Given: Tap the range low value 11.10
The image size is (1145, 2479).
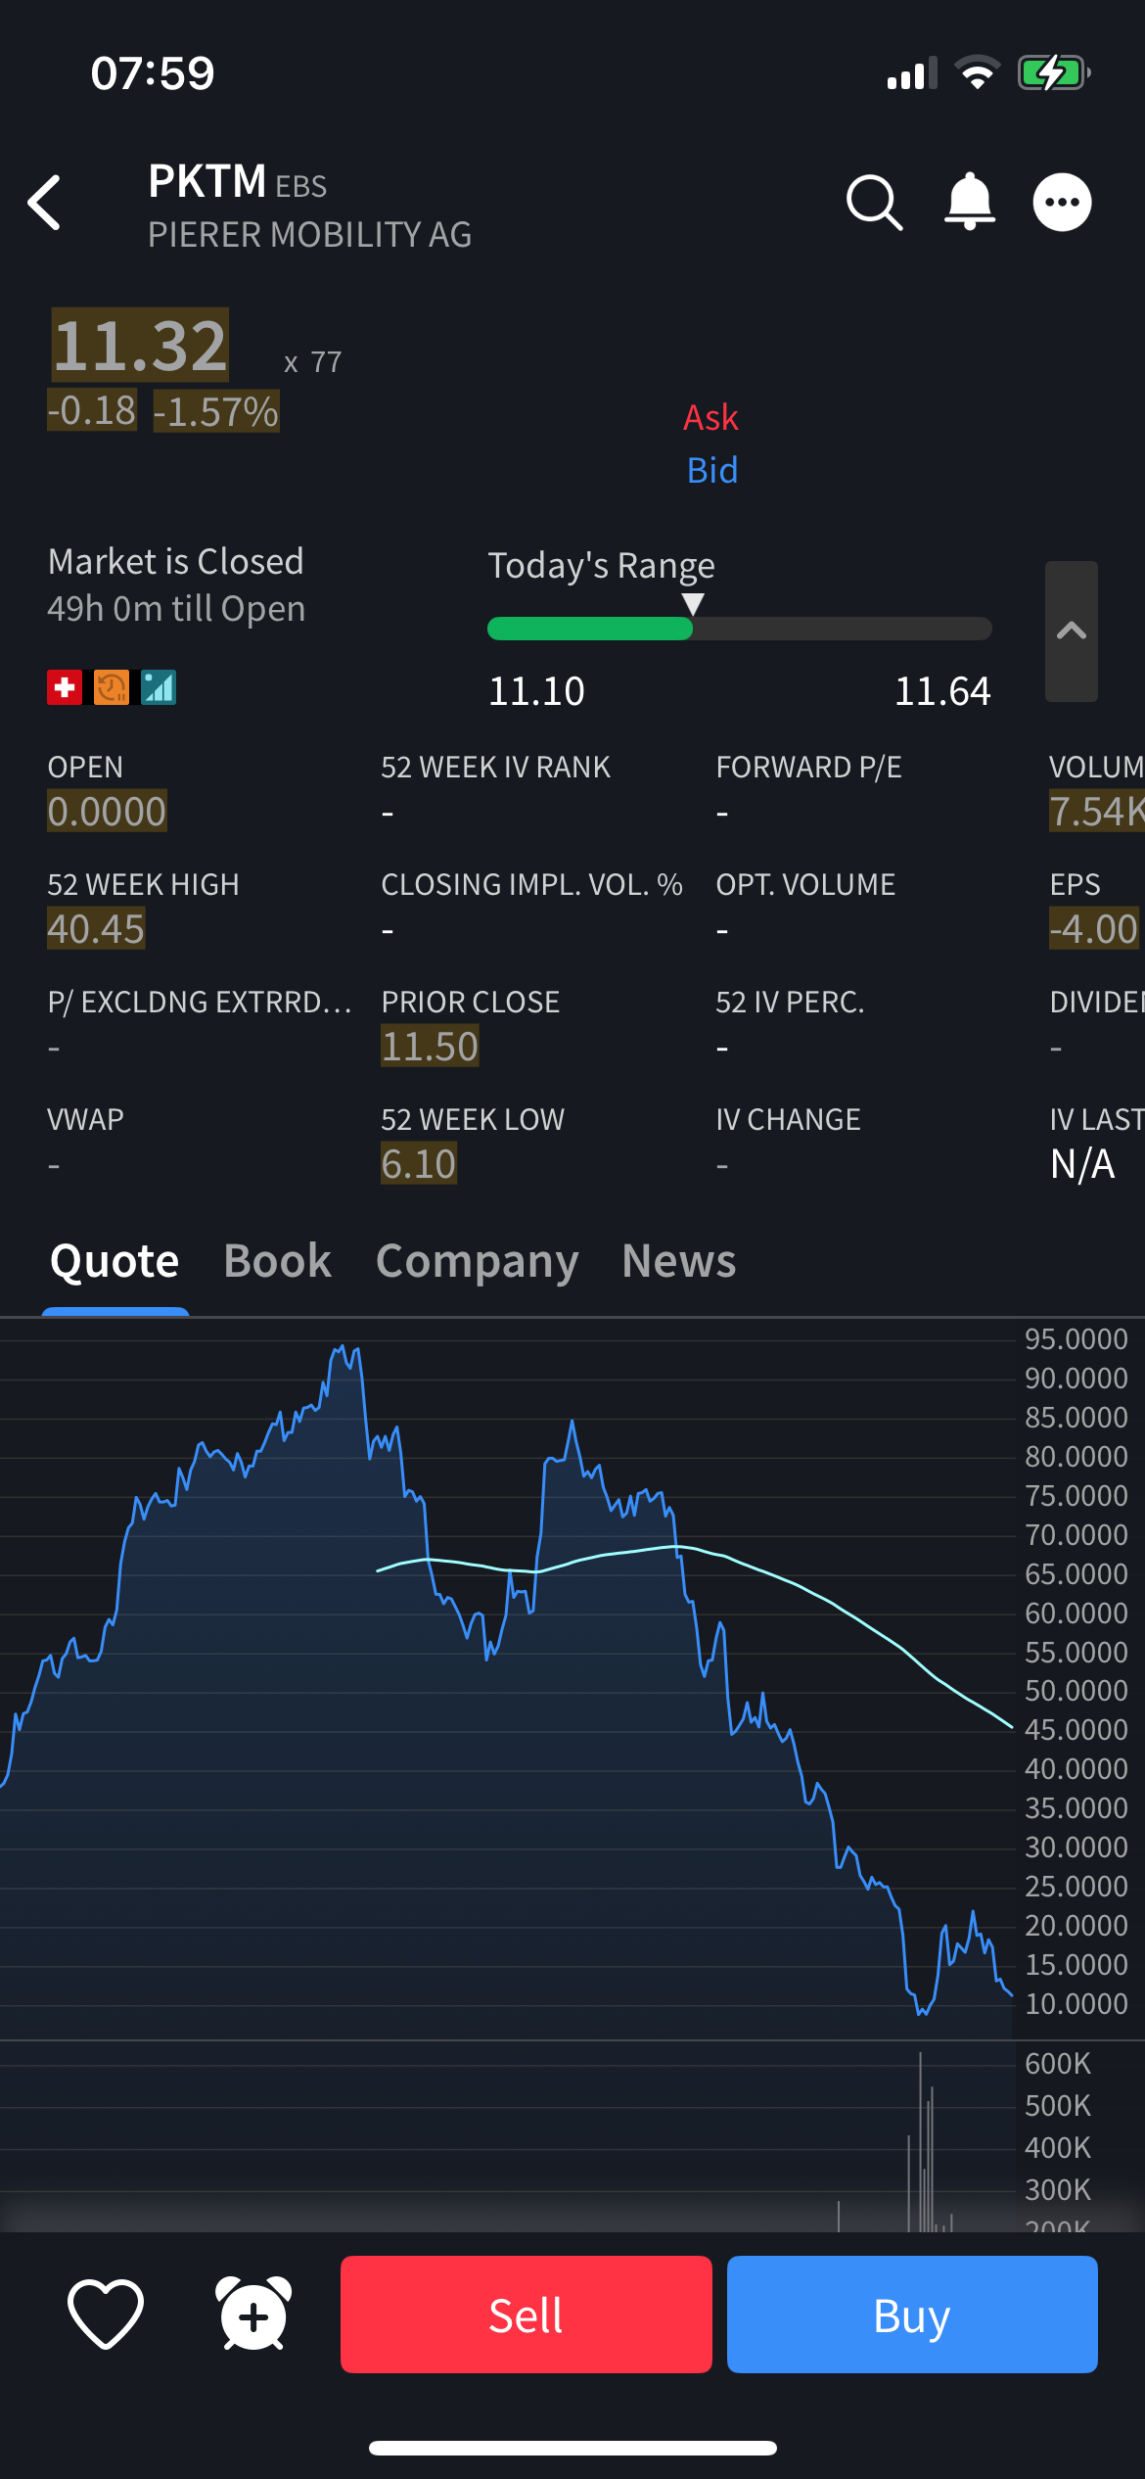Looking at the screenshot, I should [536, 691].
